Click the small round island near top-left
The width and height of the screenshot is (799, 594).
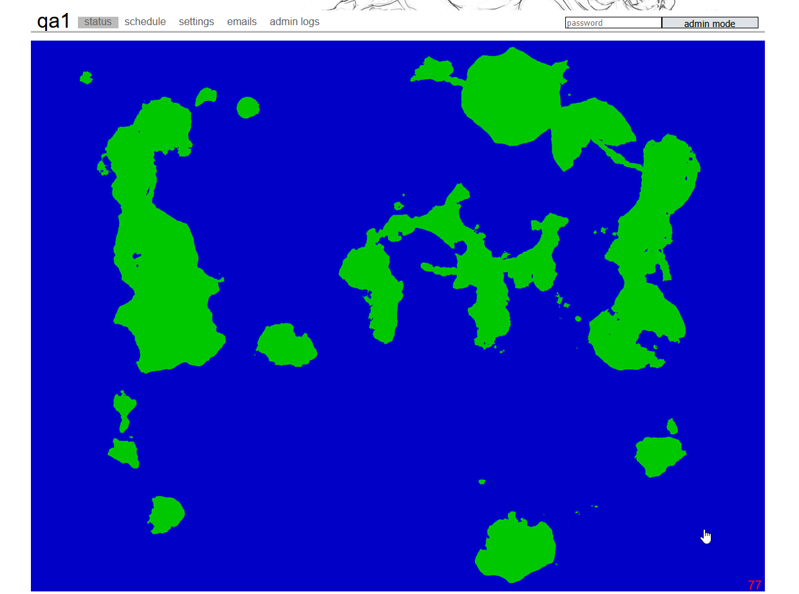click(x=247, y=108)
